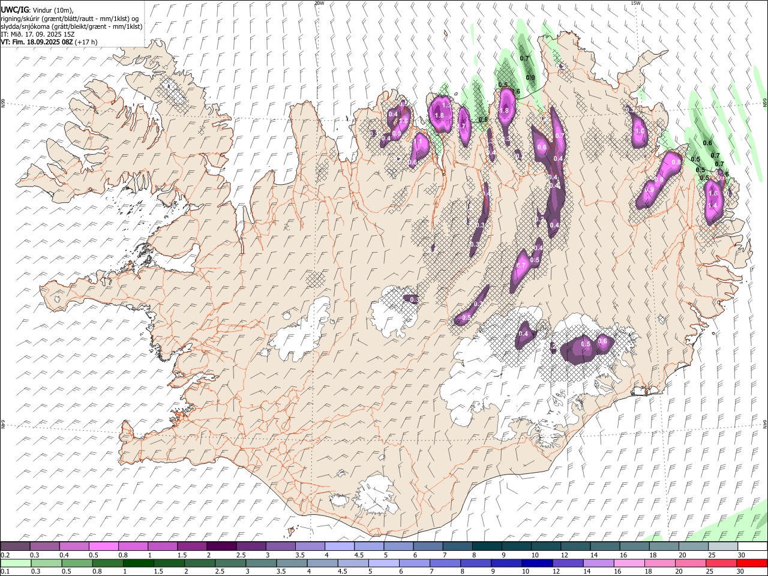The height and width of the screenshot is (576, 768).
Task: Click the 'rigning/skúrir' legend description line
Action: (x=71, y=18)
